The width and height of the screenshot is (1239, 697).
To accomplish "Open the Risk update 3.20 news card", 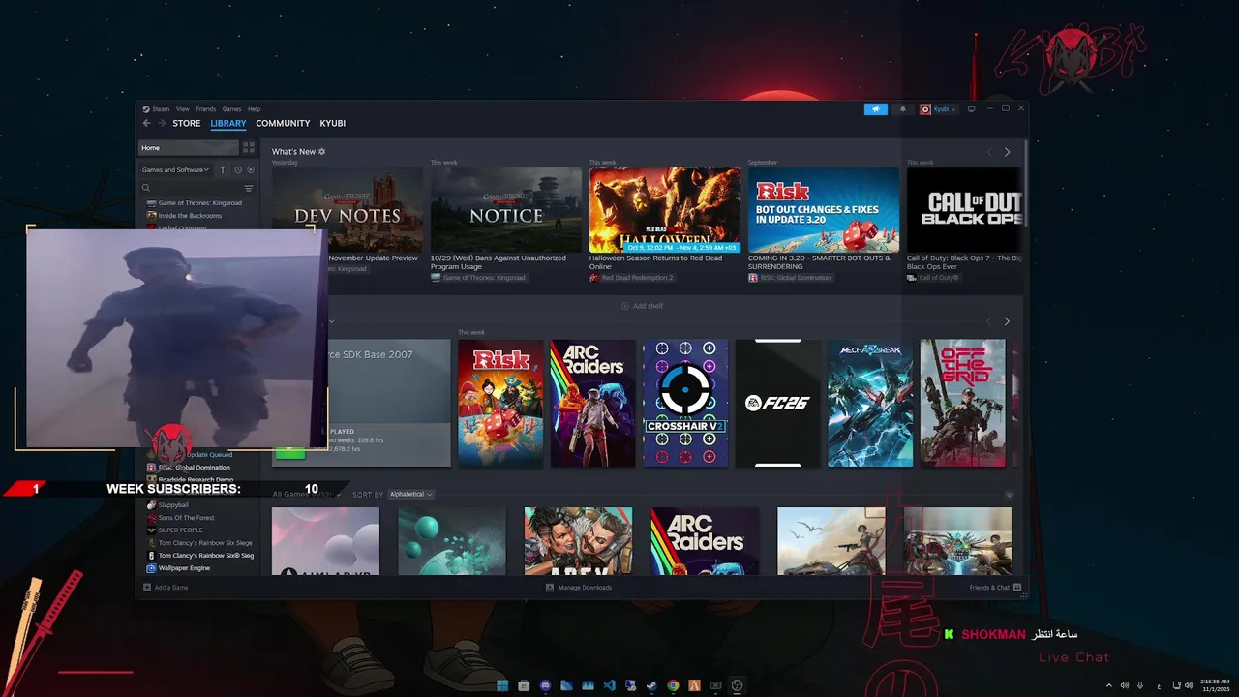I will [x=824, y=210].
